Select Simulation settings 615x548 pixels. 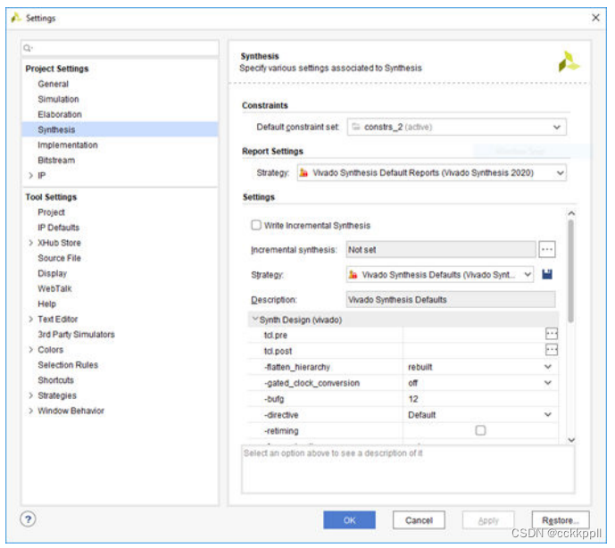click(x=58, y=99)
